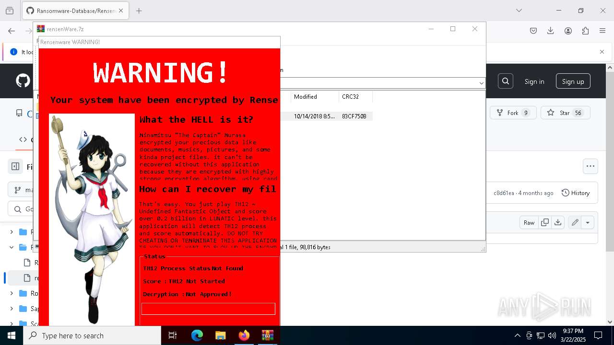The height and width of the screenshot is (345, 614).
Task: Toggle GitHub file tree side panel
Action: coord(15,166)
